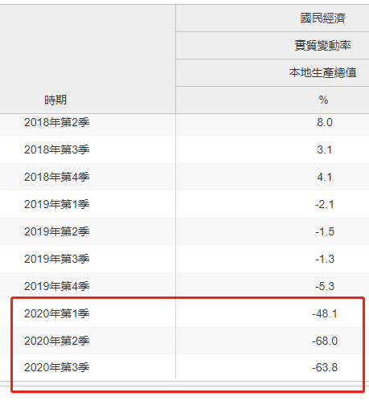Click the value -1.3

point(325,259)
